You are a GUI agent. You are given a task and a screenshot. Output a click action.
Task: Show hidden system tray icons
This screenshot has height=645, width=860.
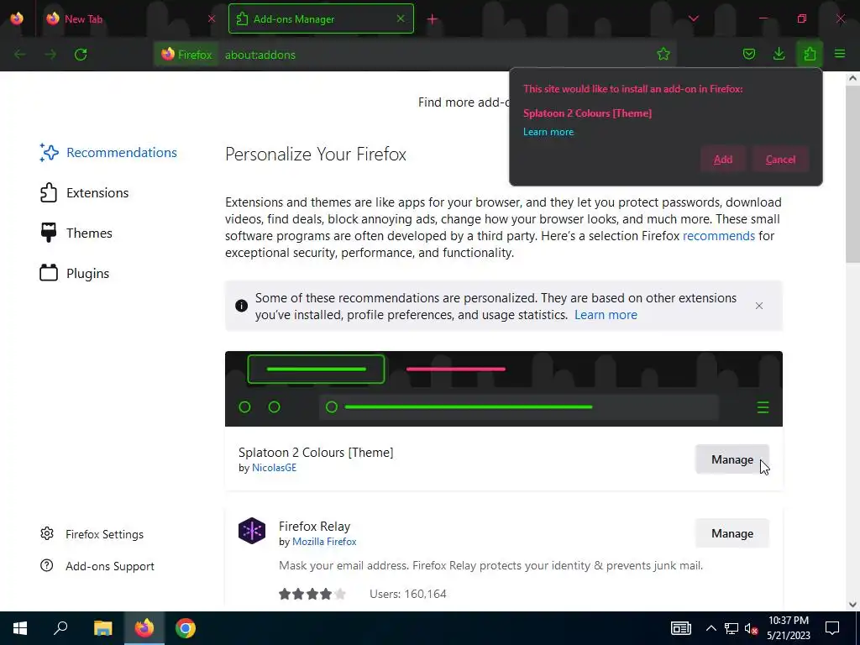(711, 628)
